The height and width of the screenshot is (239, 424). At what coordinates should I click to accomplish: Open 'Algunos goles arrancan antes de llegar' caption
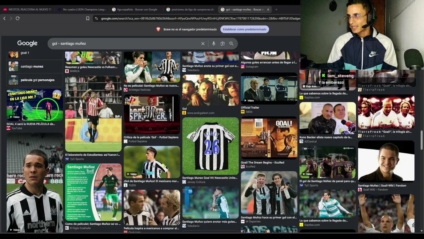[269, 62]
